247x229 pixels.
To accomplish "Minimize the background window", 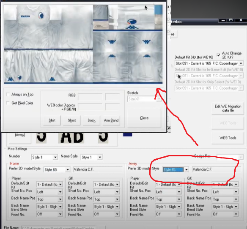I will pos(223,20).
